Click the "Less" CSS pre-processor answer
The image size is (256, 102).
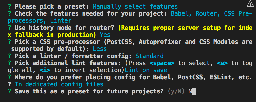100,49
